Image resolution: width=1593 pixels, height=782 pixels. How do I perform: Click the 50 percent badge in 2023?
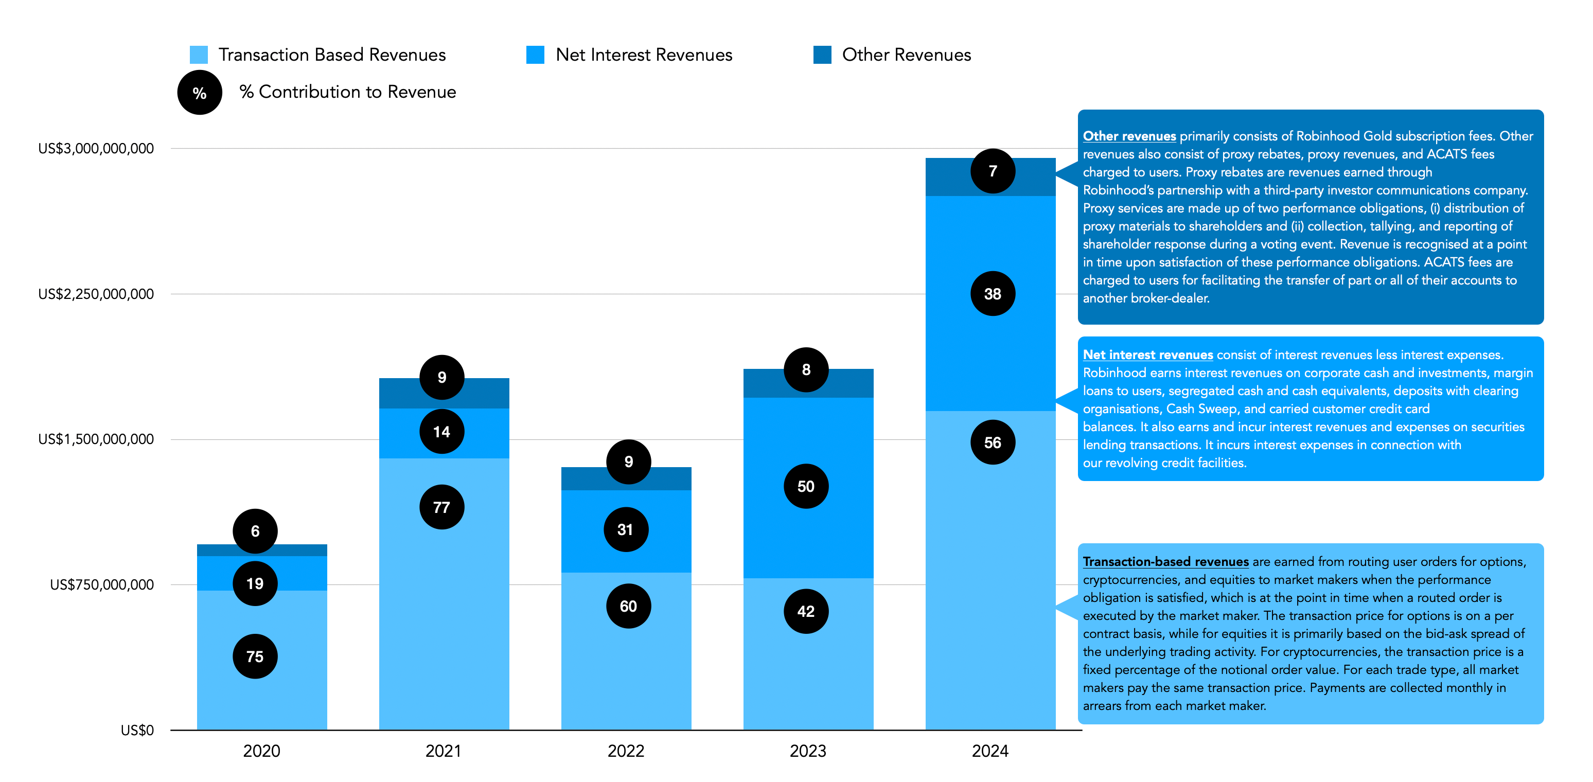806,486
